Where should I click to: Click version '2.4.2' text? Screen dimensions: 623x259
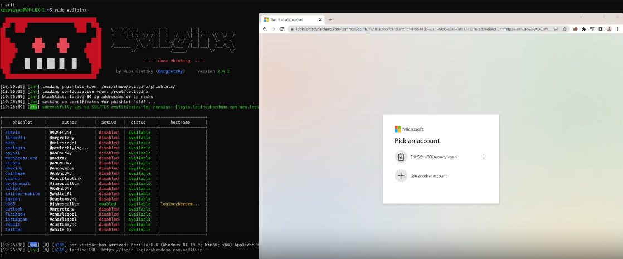coord(223,71)
